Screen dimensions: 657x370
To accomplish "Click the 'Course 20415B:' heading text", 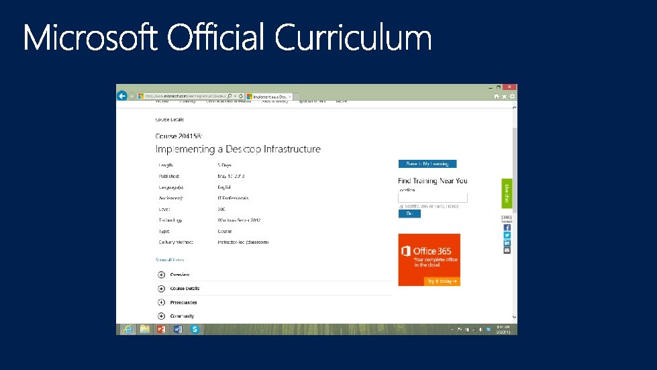I will pyautogui.click(x=179, y=136).
